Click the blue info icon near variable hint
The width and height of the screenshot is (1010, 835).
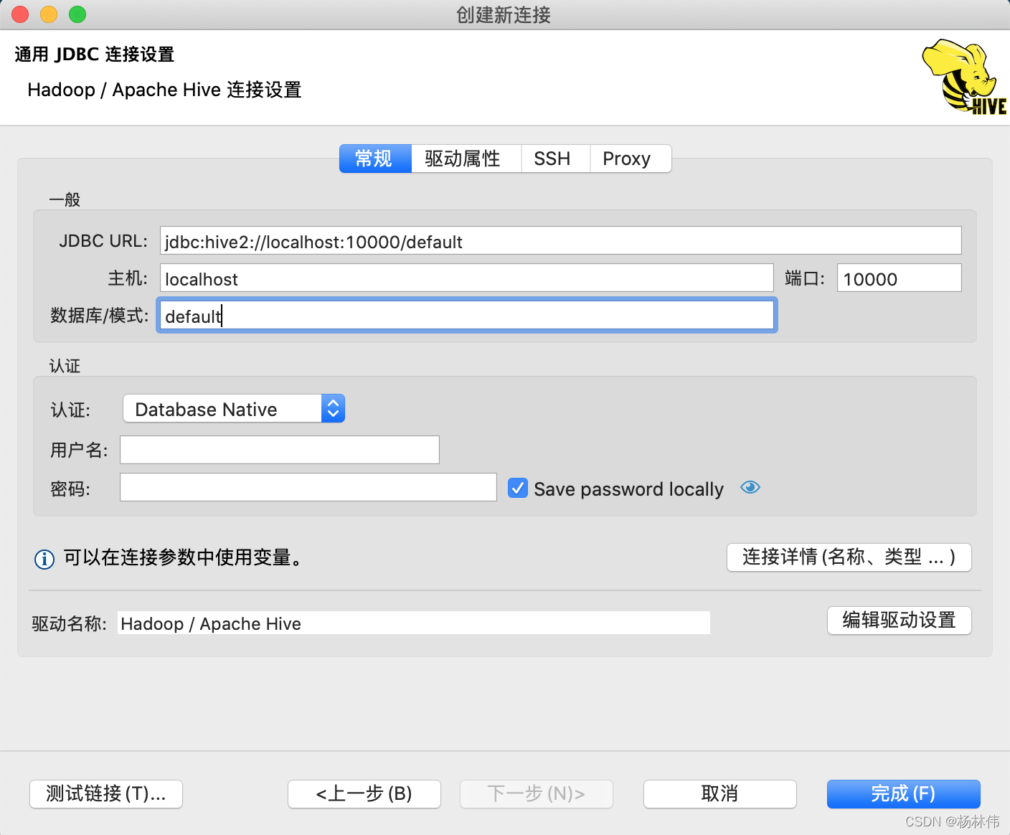point(44,559)
